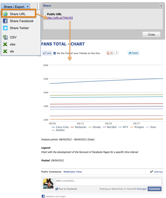Toggle Red Bull legend entry

tap(110, 127)
